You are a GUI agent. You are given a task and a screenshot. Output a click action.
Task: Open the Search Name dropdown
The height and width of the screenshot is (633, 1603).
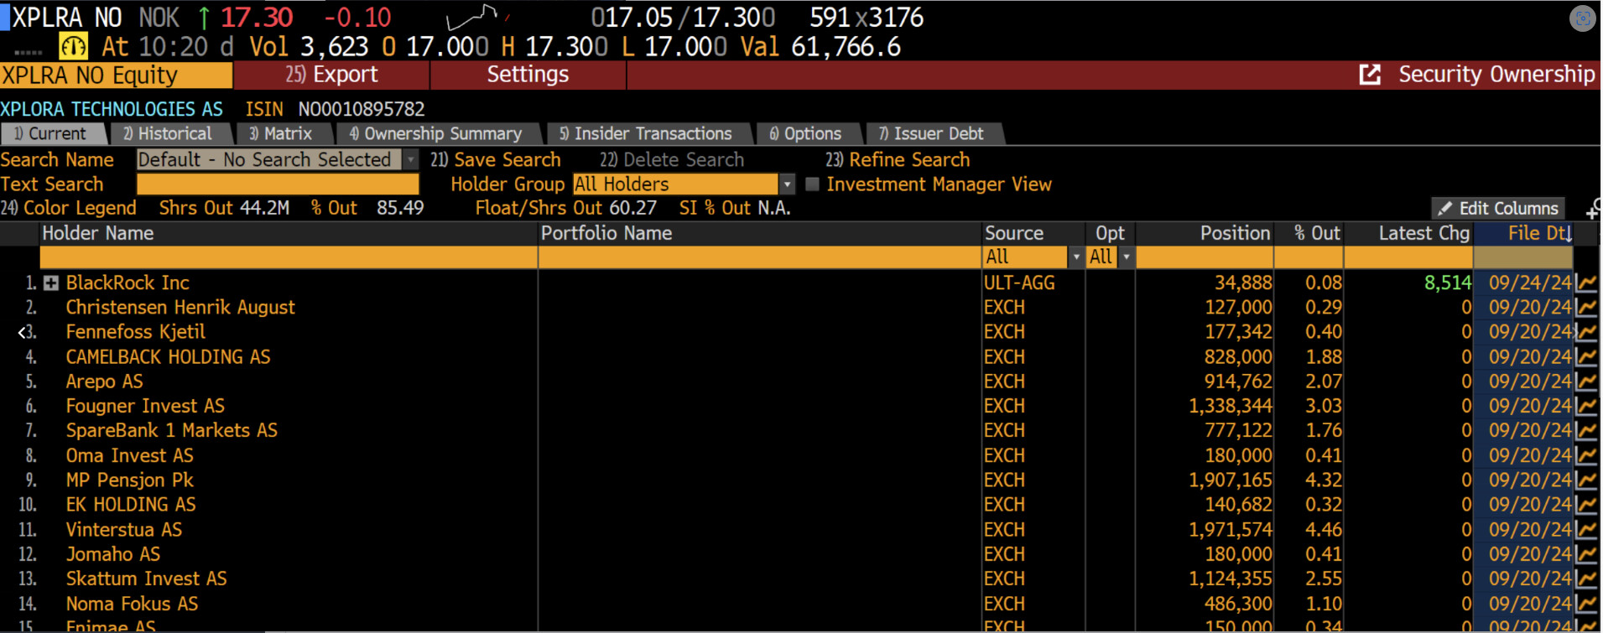pos(410,159)
